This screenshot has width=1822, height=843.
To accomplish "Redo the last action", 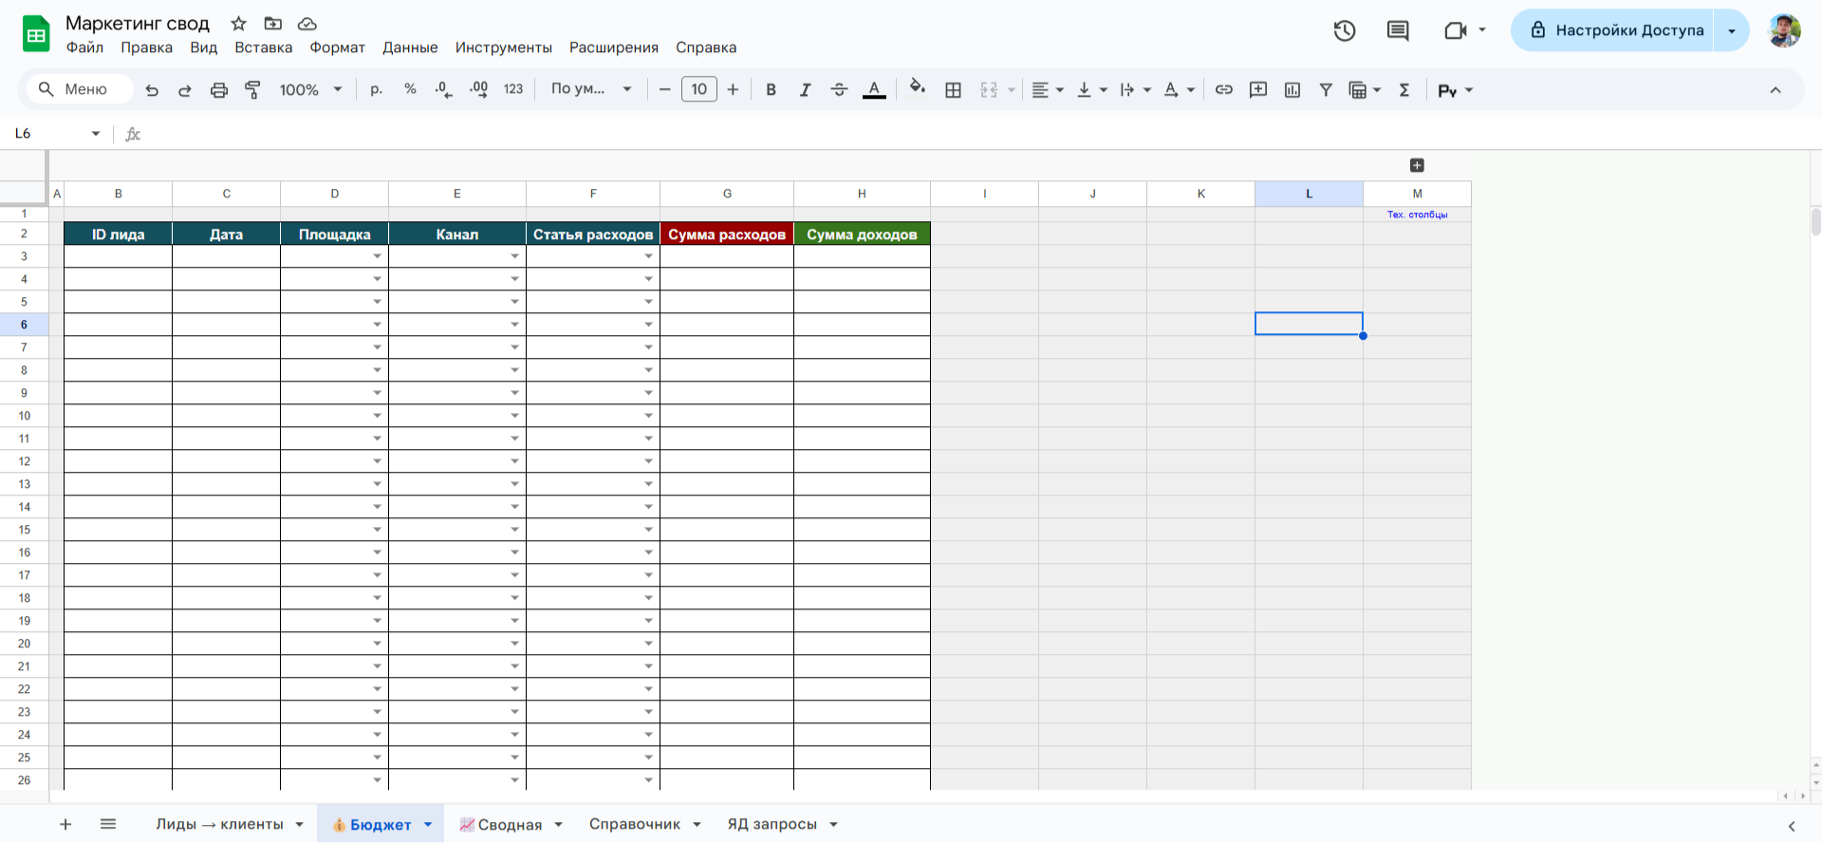I will 185,90.
